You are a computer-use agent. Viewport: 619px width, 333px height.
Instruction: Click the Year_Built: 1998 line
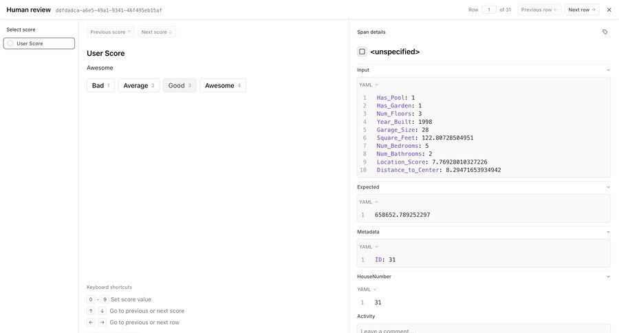pyautogui.click(x=404, y=122)
